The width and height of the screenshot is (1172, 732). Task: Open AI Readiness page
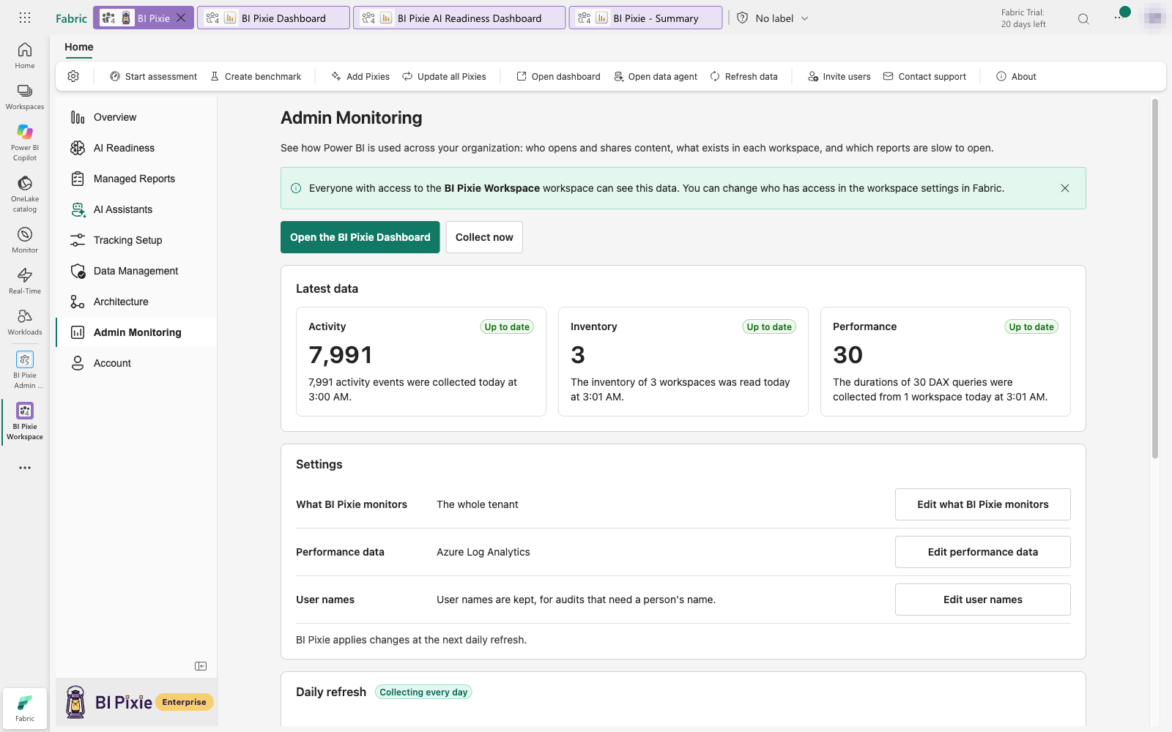click(136, 148)
